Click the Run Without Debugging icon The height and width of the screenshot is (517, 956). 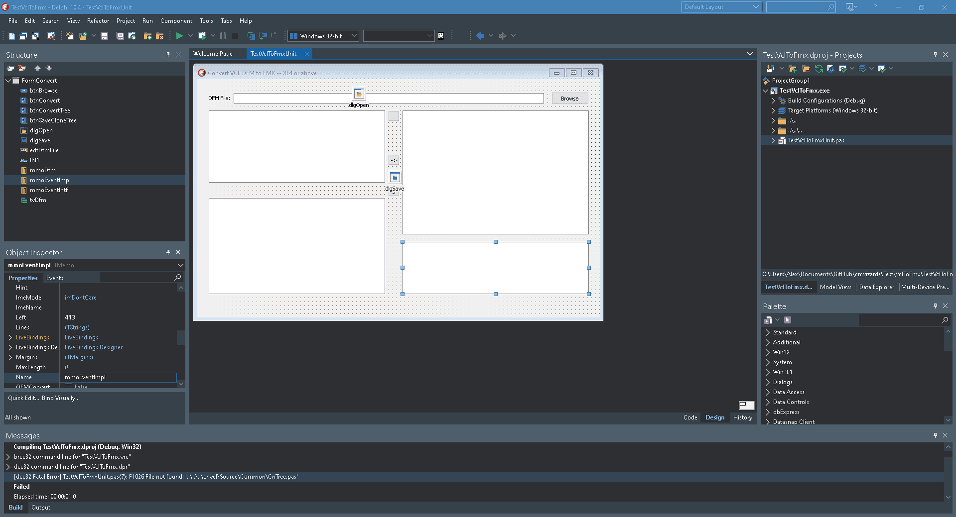coord(202,36)
